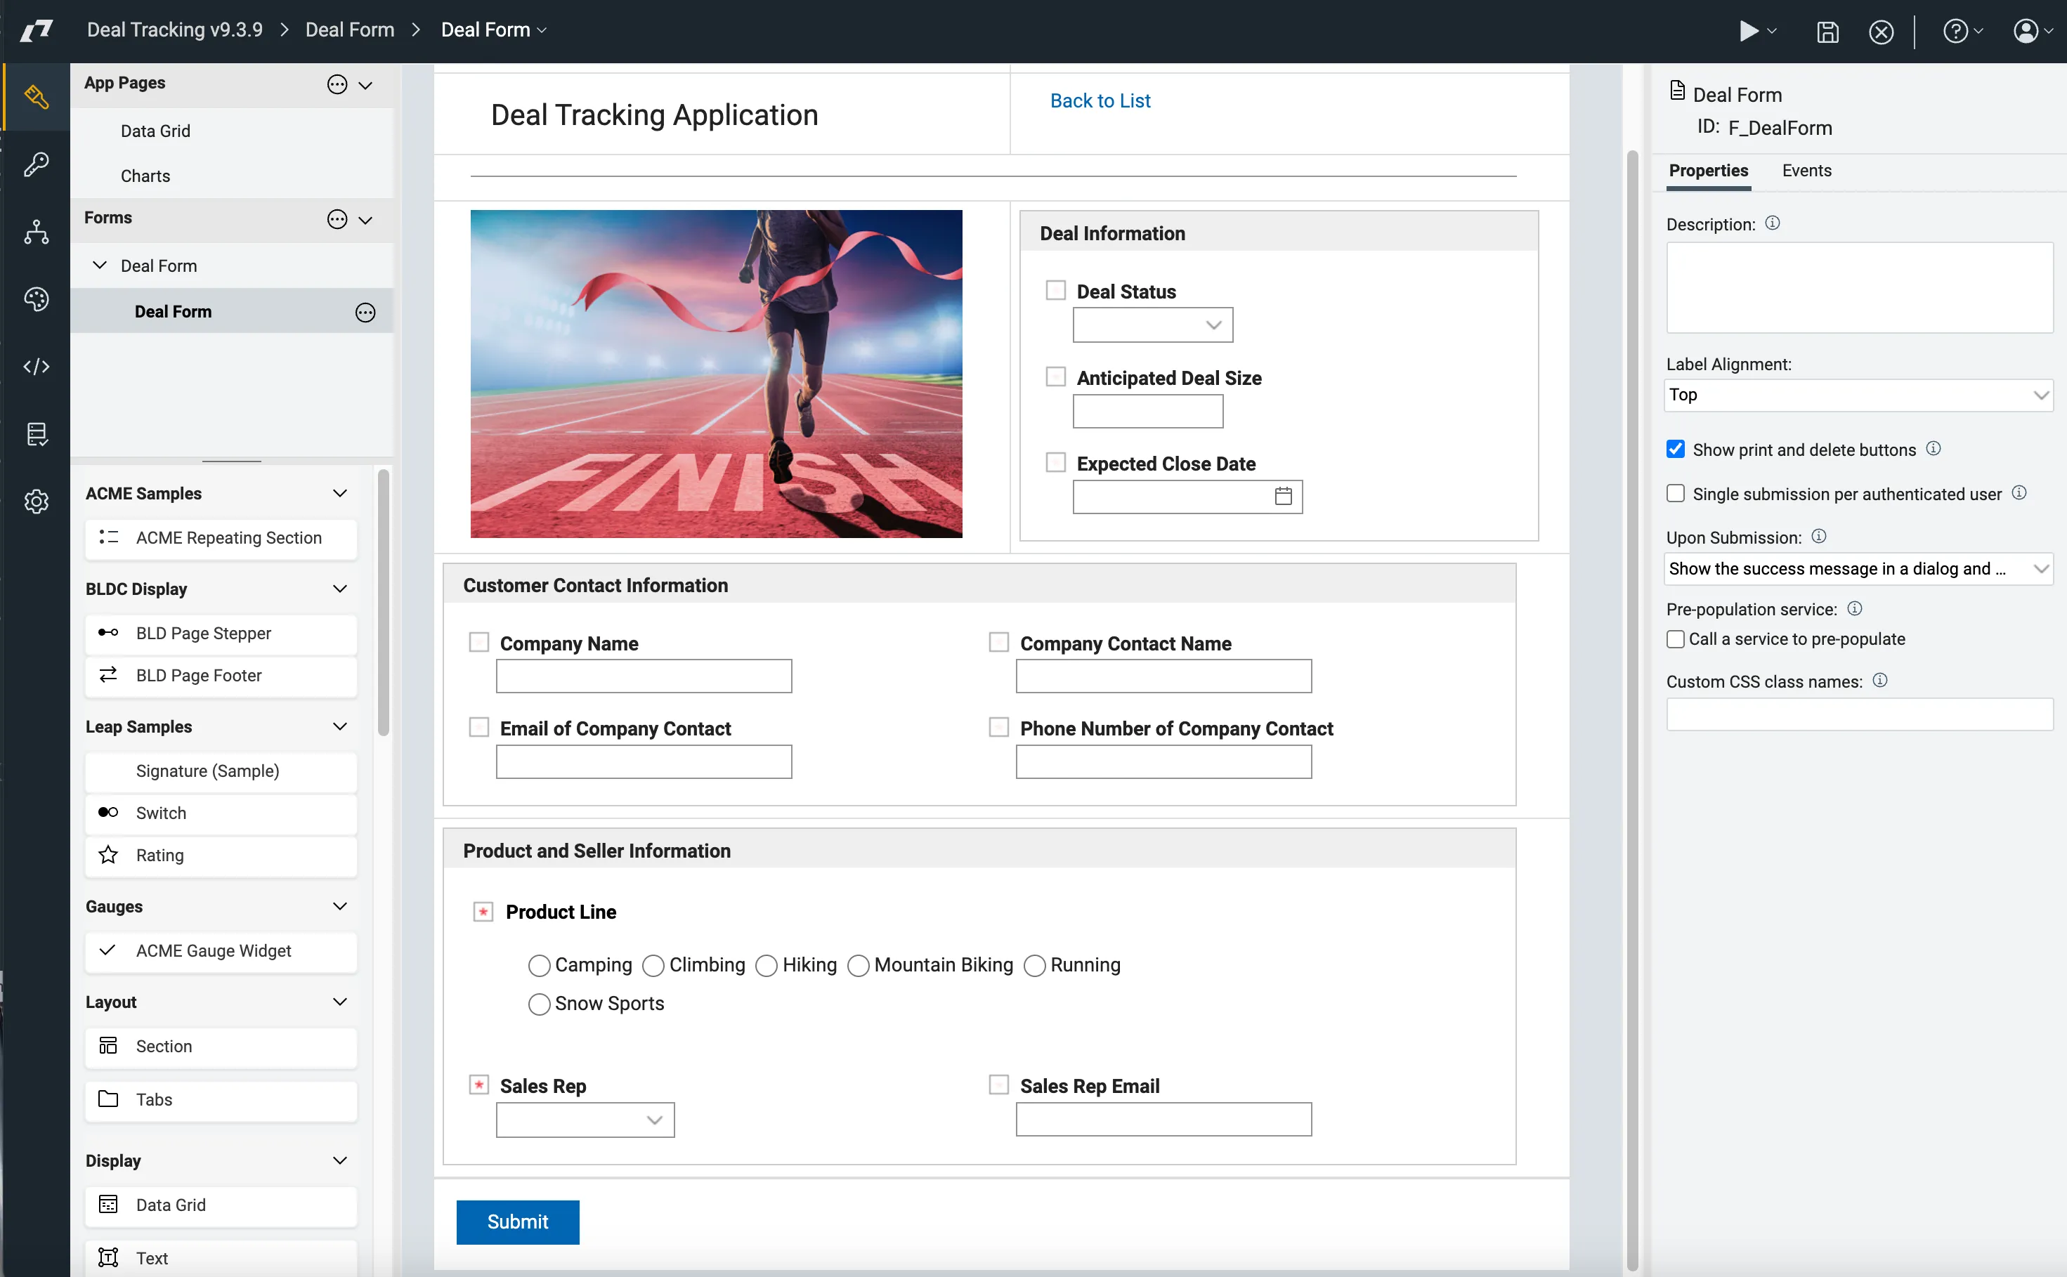Uncheck Show print and delete buttons

pyautogui.click(x=1675, y=450)
